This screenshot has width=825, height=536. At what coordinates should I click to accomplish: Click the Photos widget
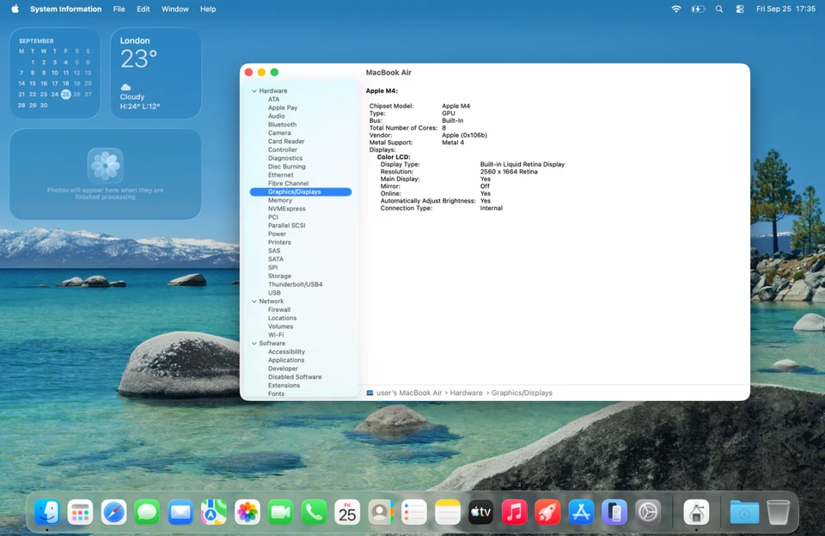(105, 174)
